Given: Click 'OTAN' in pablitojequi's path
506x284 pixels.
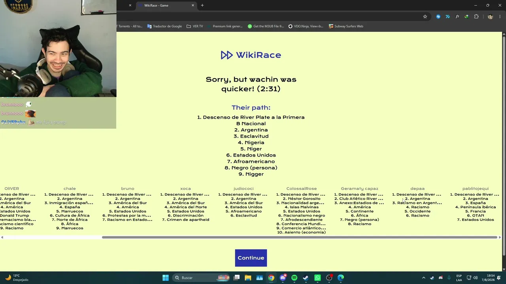Looking at the screenshot, I should (x=478, y=215).
